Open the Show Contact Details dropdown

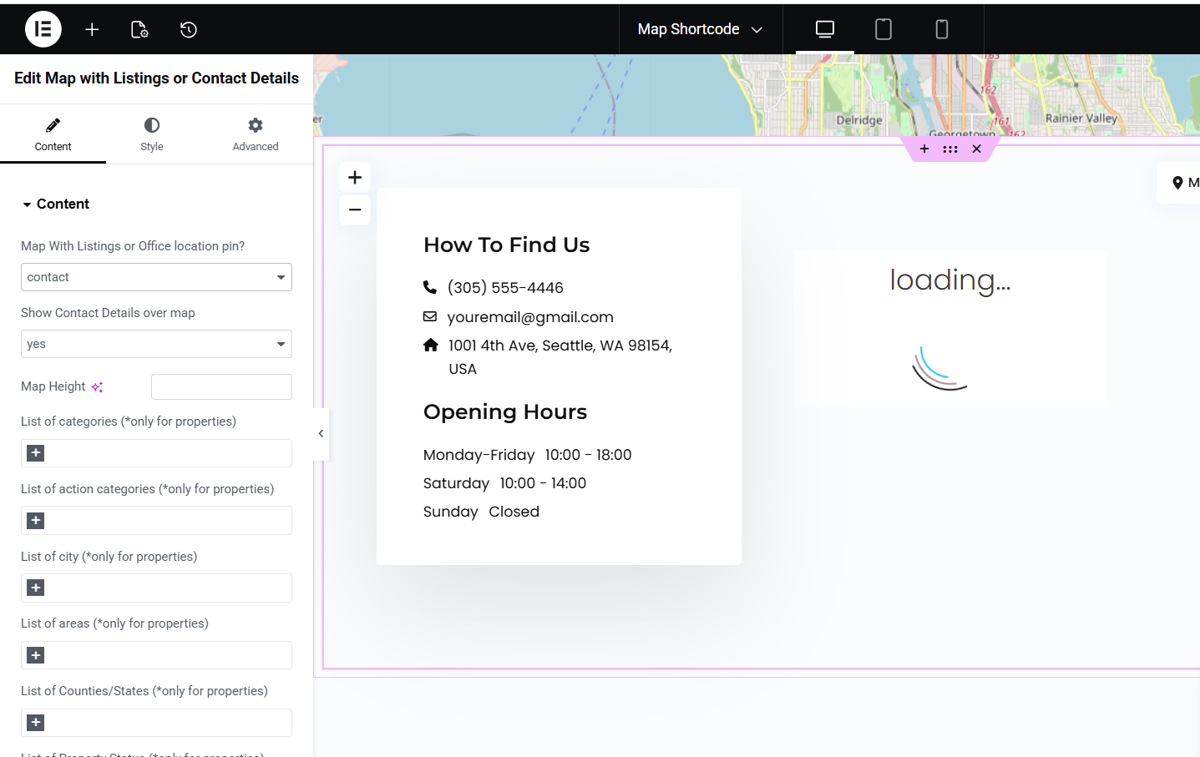tap(156, 344)
